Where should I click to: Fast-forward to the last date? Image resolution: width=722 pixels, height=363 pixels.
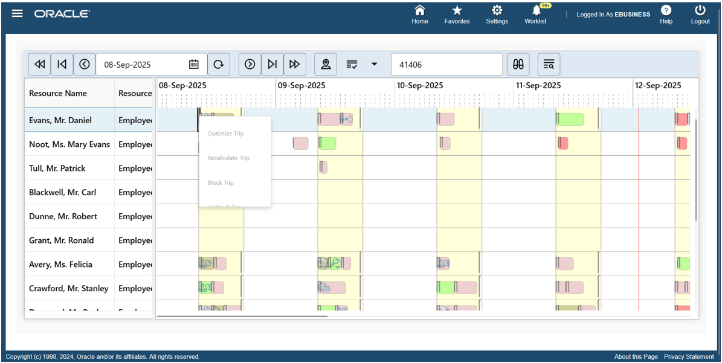click(x=295, y=64)
